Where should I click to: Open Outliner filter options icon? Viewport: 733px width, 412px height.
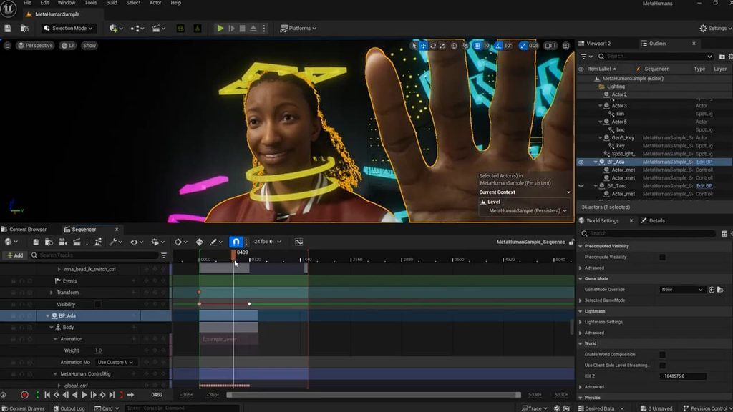tap(586, 56)
